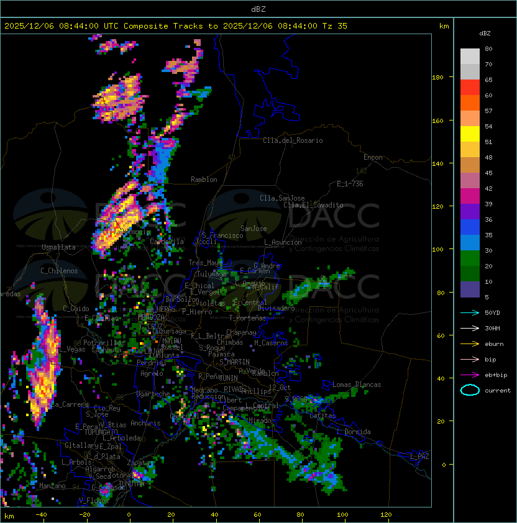Select the magenta eb+bip arrow symbol
Image resolution: width=517 pixels, height=523 pixels.
click(x=470, y=375)
